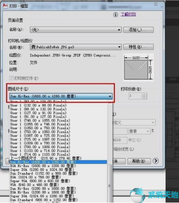Click the equals icon beside 像素 dropdown
This screenshot has height=203, width=179.
[152, 131]
